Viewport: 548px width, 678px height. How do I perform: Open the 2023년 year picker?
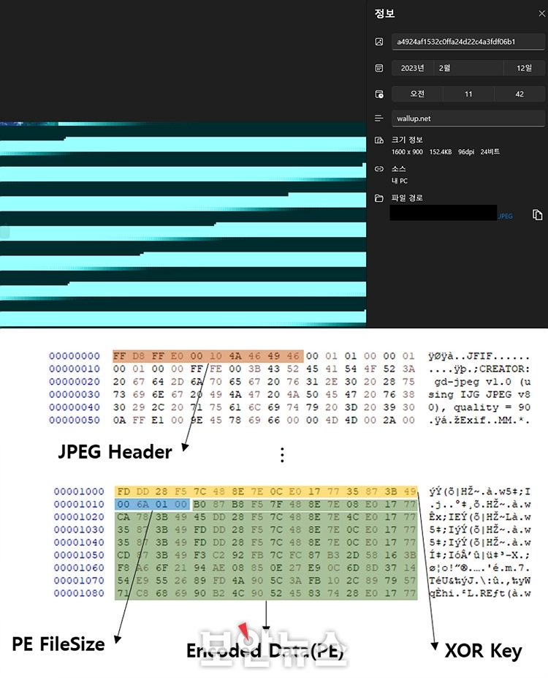(412, 68)
